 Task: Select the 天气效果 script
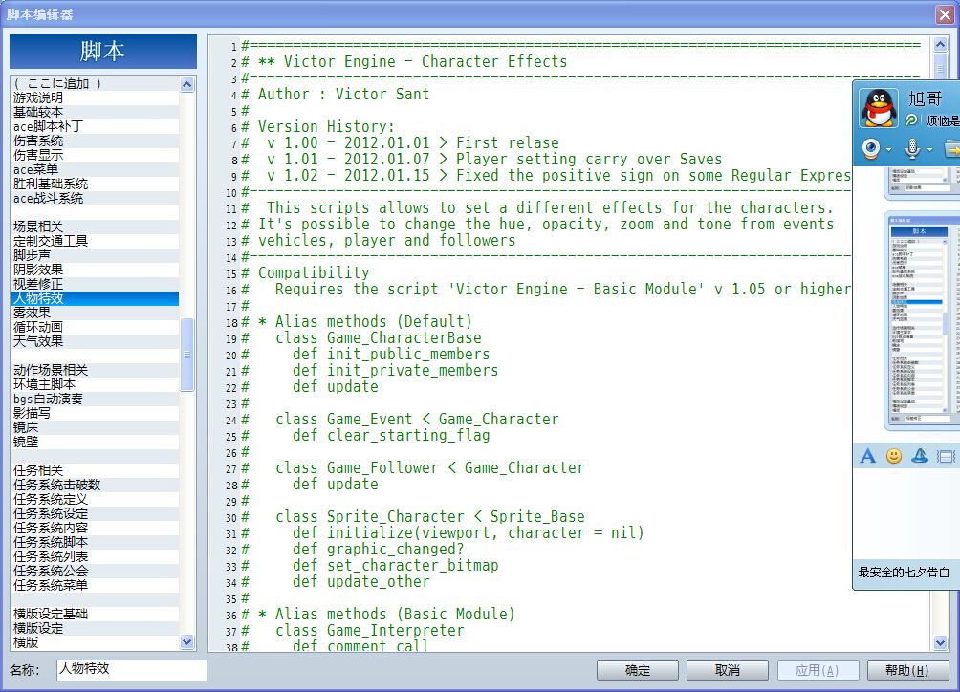(96, 341)
